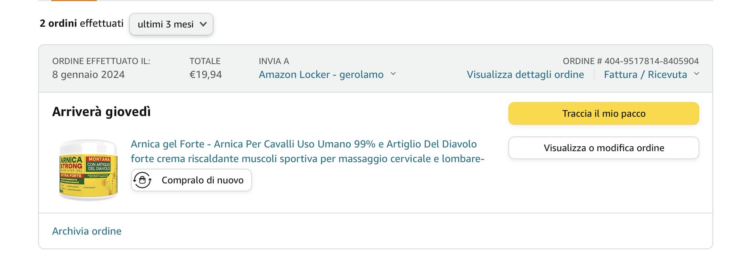Open the Amazon Locker - gerolamo link
The width and height of the screenshot is (741, 258).
[321, 74]
